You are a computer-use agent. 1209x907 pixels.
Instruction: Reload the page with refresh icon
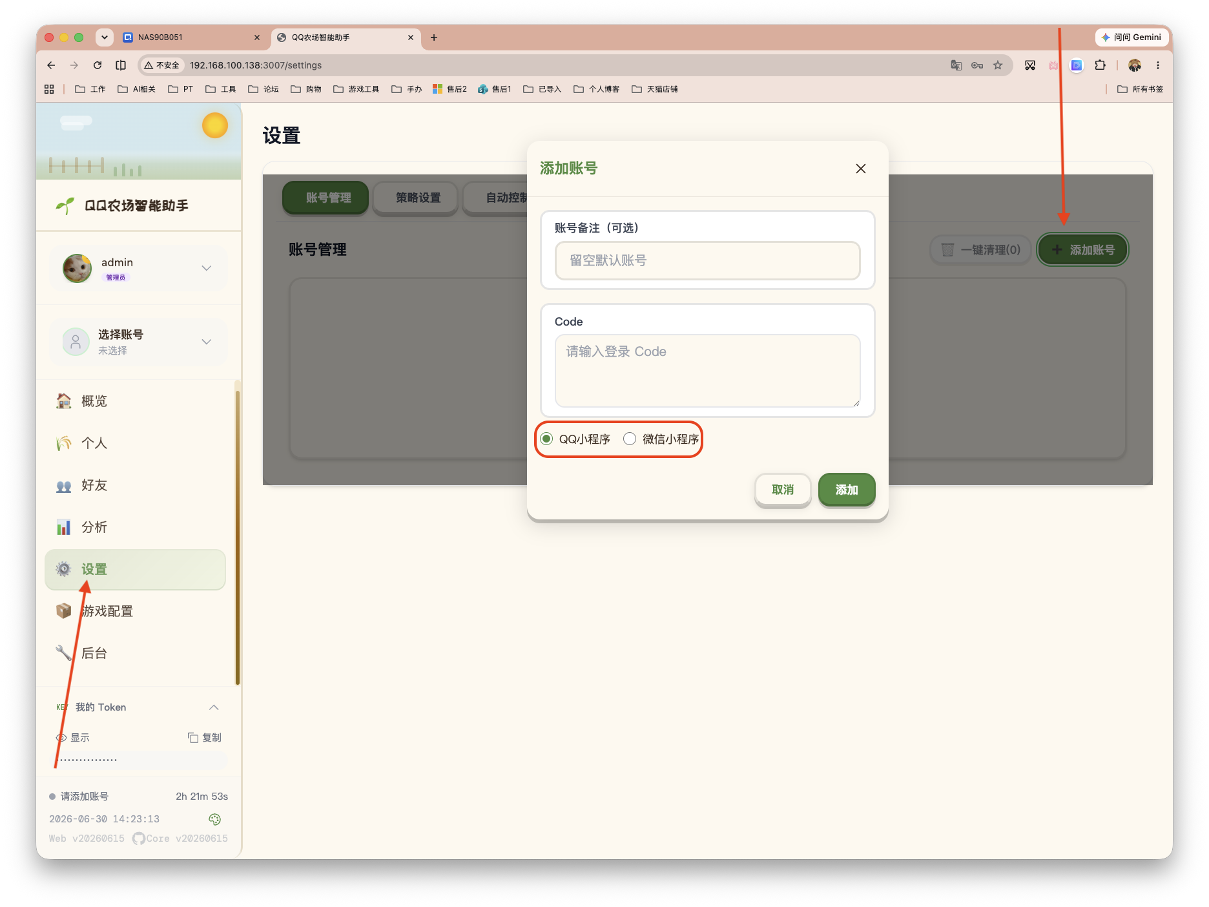tap(98, 65)
